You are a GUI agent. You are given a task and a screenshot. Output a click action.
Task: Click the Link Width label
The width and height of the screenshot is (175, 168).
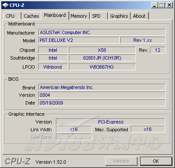(x=41, y=130)
